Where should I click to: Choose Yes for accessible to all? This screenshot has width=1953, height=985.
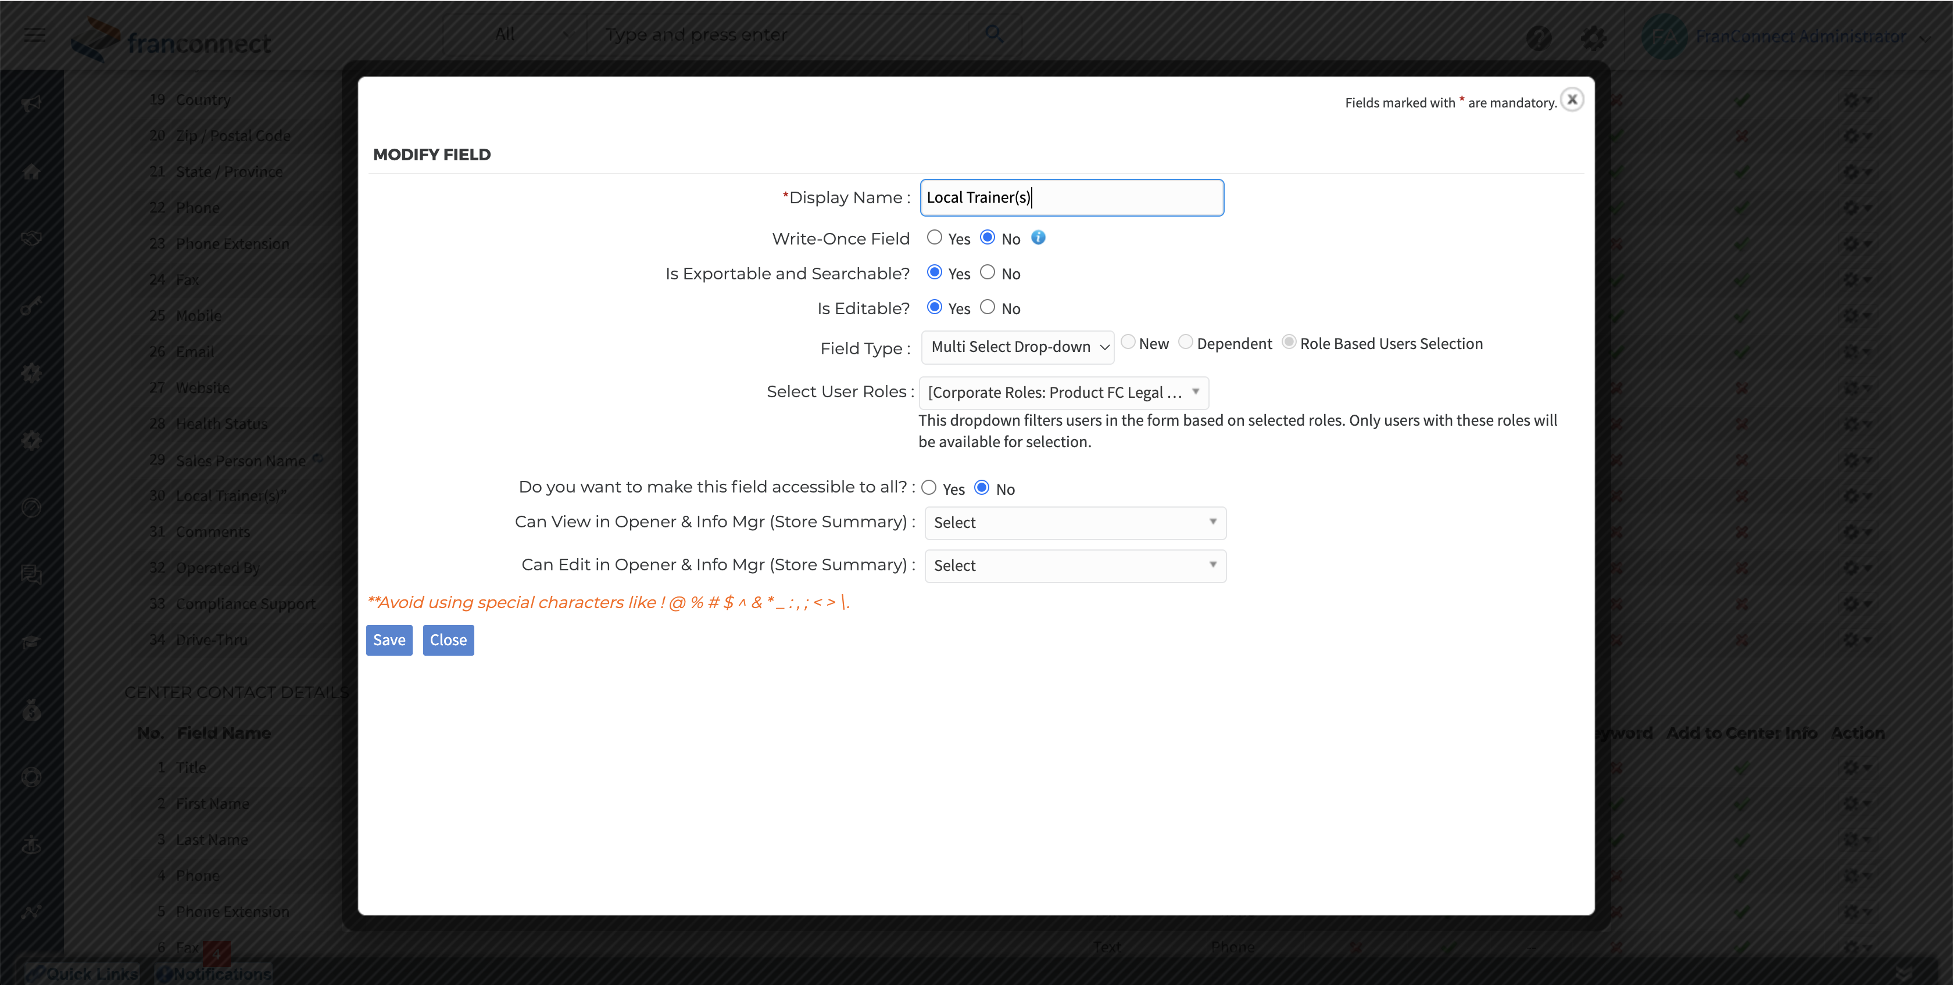[929, 488]
